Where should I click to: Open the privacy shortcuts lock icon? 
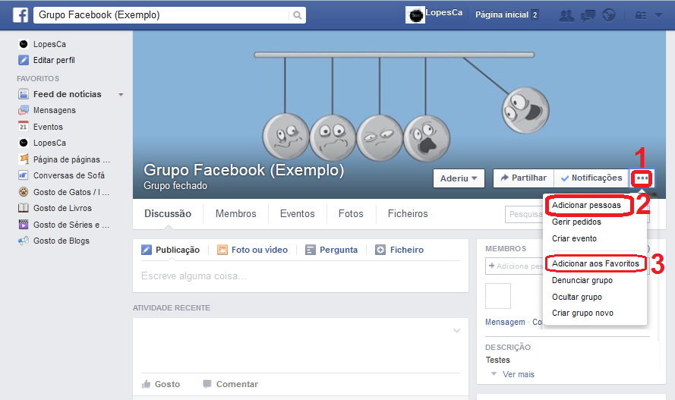coord(641,15)
